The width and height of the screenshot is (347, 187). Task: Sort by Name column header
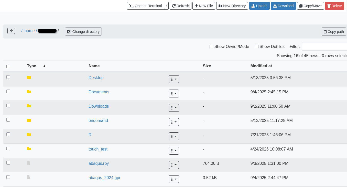coord(94,66)
